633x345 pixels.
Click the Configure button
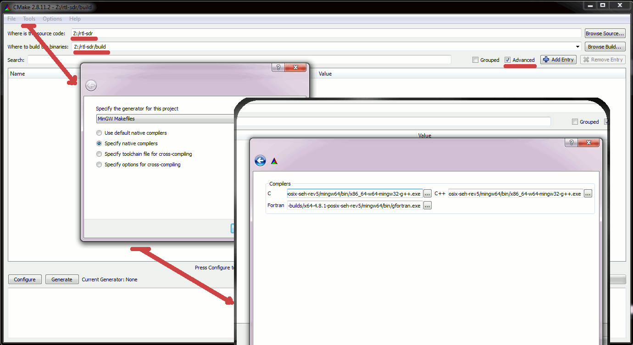[x=25, y=279]
